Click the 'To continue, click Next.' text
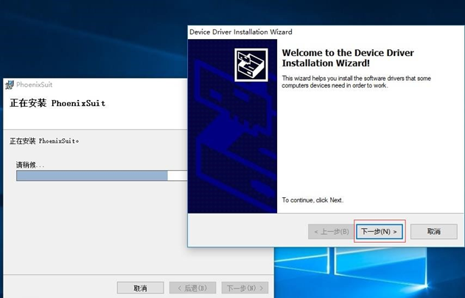Screen dimensions: 465x298 [x=312, y=200]
